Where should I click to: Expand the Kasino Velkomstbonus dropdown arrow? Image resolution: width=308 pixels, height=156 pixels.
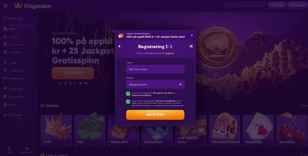[192, 36]
